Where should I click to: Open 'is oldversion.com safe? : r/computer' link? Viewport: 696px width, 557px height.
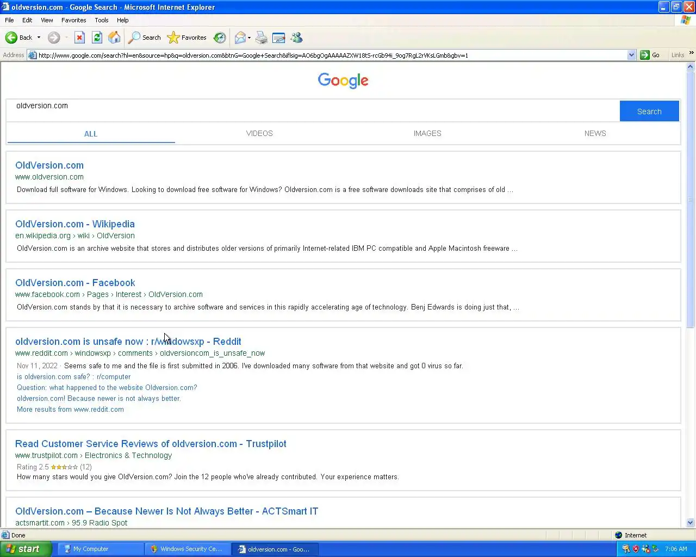[x=73, y=376]
